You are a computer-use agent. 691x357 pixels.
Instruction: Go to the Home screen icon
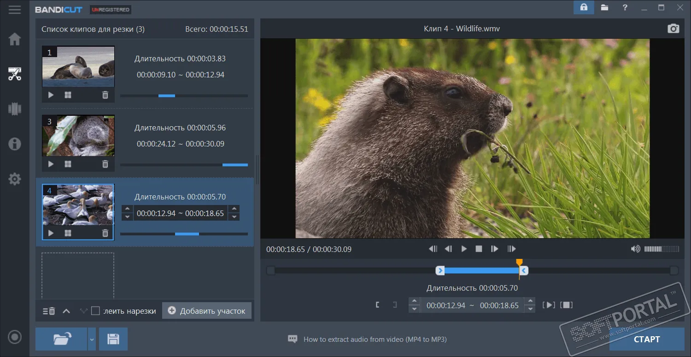tap(15, 39)
